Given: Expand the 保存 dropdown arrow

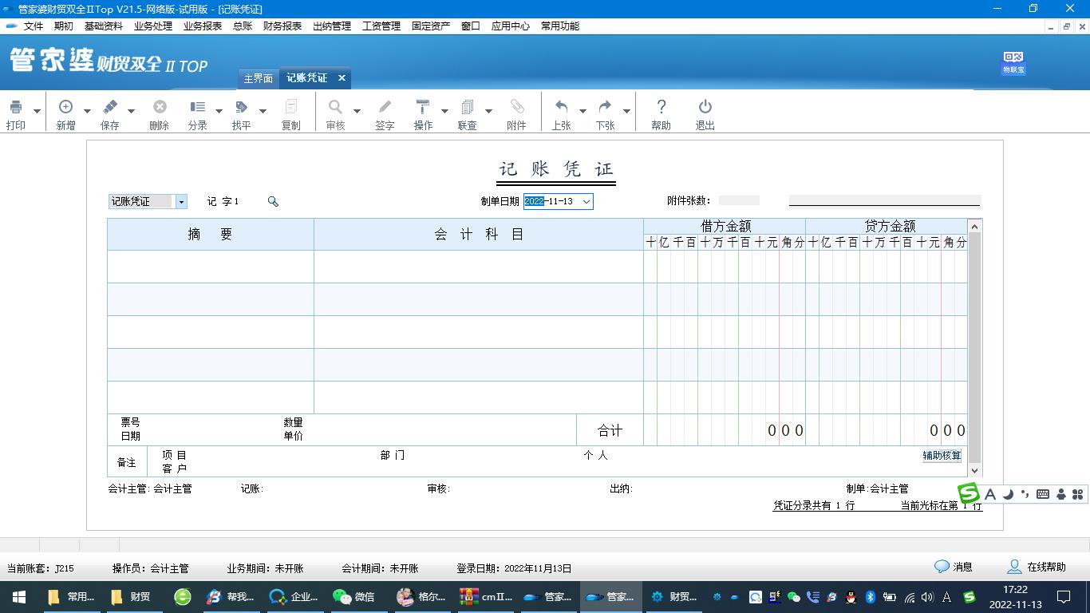Looking at the screenshot, I should pyautogui.click(x=131, y=111).
